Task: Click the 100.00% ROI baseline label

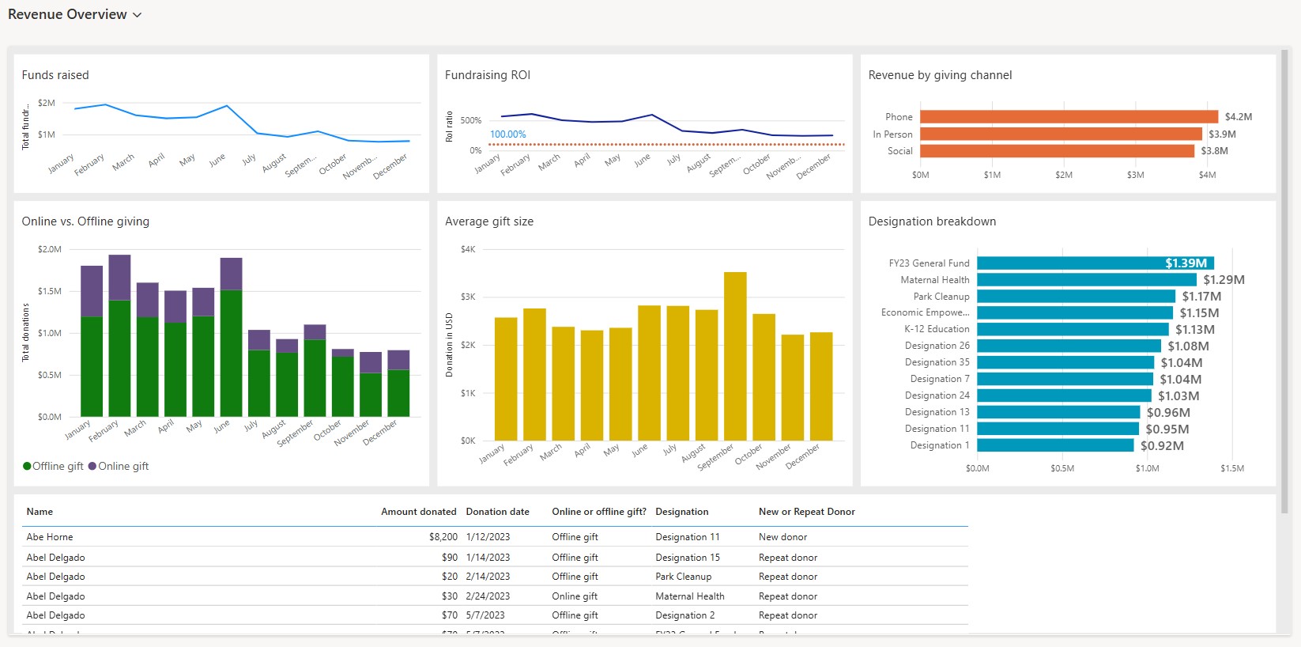Action: tap(507, 134)
